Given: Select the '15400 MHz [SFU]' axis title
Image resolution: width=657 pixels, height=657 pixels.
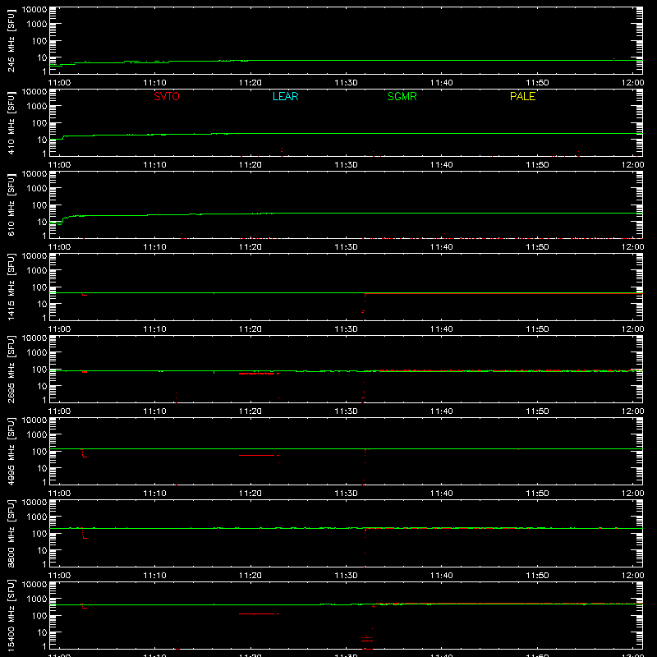Looking at the screenshot, I should click(x=11, y=616).
